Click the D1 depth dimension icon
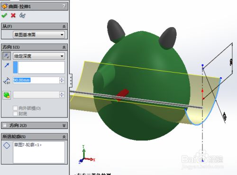 click(7, 81)
